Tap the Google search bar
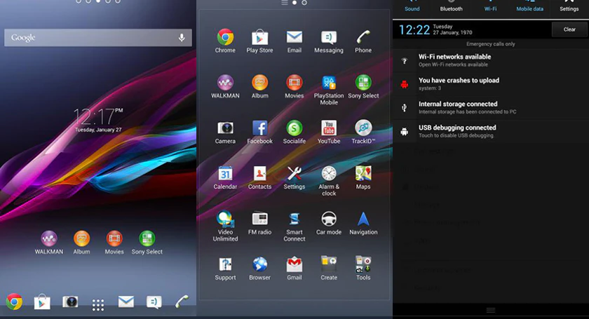The width and height of the screenshot is (589, 319). 98,38
